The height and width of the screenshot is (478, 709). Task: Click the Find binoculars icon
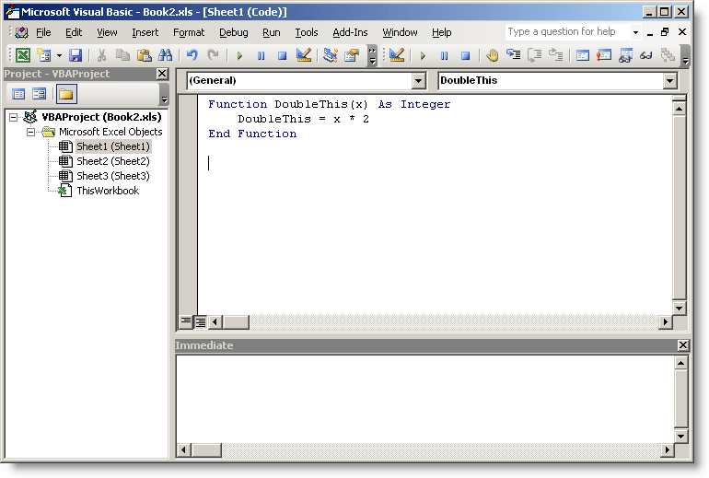pyautogui.click(x=165, y=55)
